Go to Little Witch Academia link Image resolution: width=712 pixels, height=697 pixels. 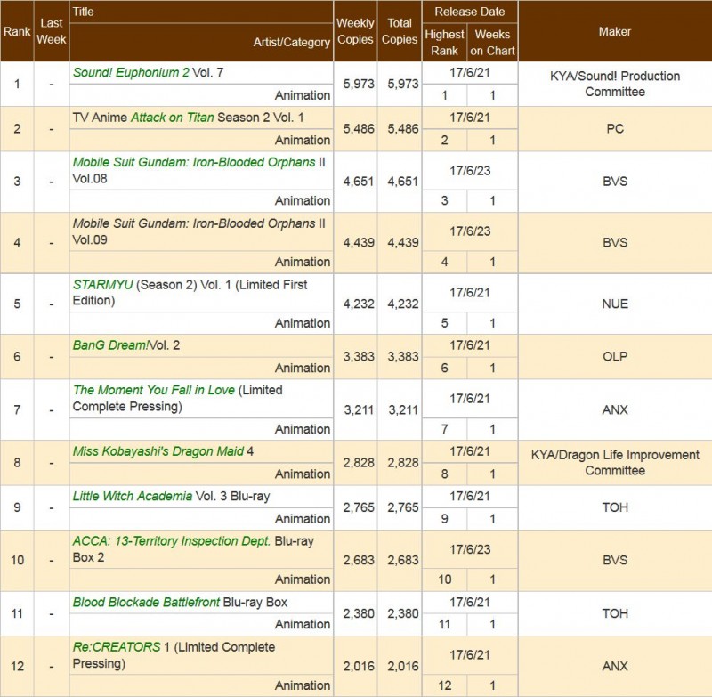[132, 496]
